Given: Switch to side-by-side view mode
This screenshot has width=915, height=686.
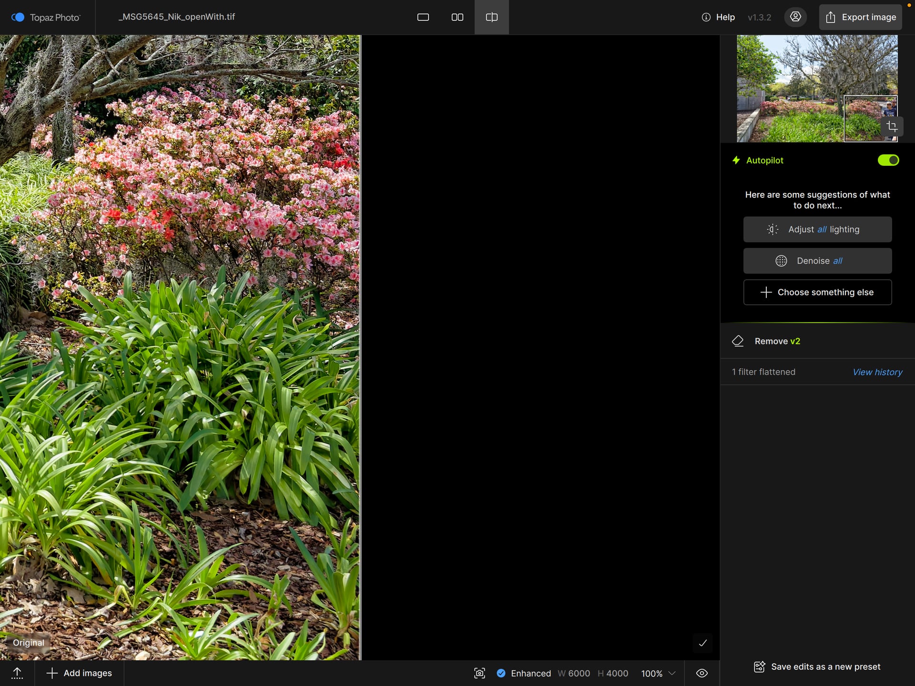Looking at the screenshot, I should click(457, 17).
